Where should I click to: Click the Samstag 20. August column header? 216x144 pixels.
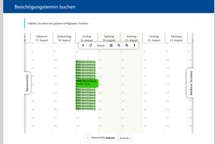tap(109, 38)
